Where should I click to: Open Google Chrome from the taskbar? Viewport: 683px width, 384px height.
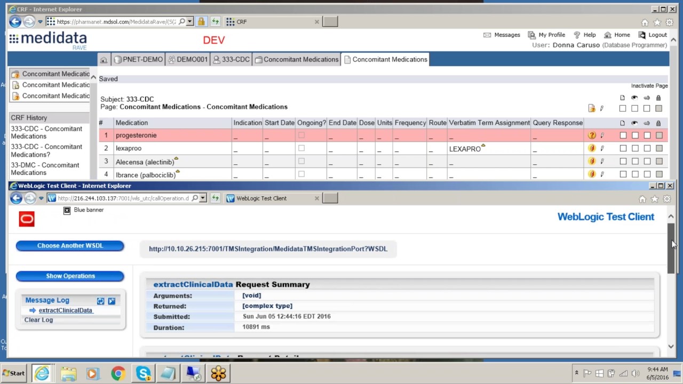click(118, 373)
